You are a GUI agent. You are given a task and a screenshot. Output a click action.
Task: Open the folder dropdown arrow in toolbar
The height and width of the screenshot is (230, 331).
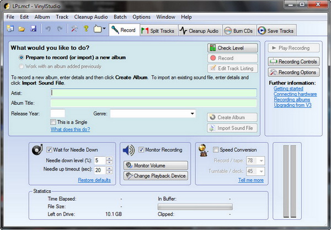coord(104,29)
